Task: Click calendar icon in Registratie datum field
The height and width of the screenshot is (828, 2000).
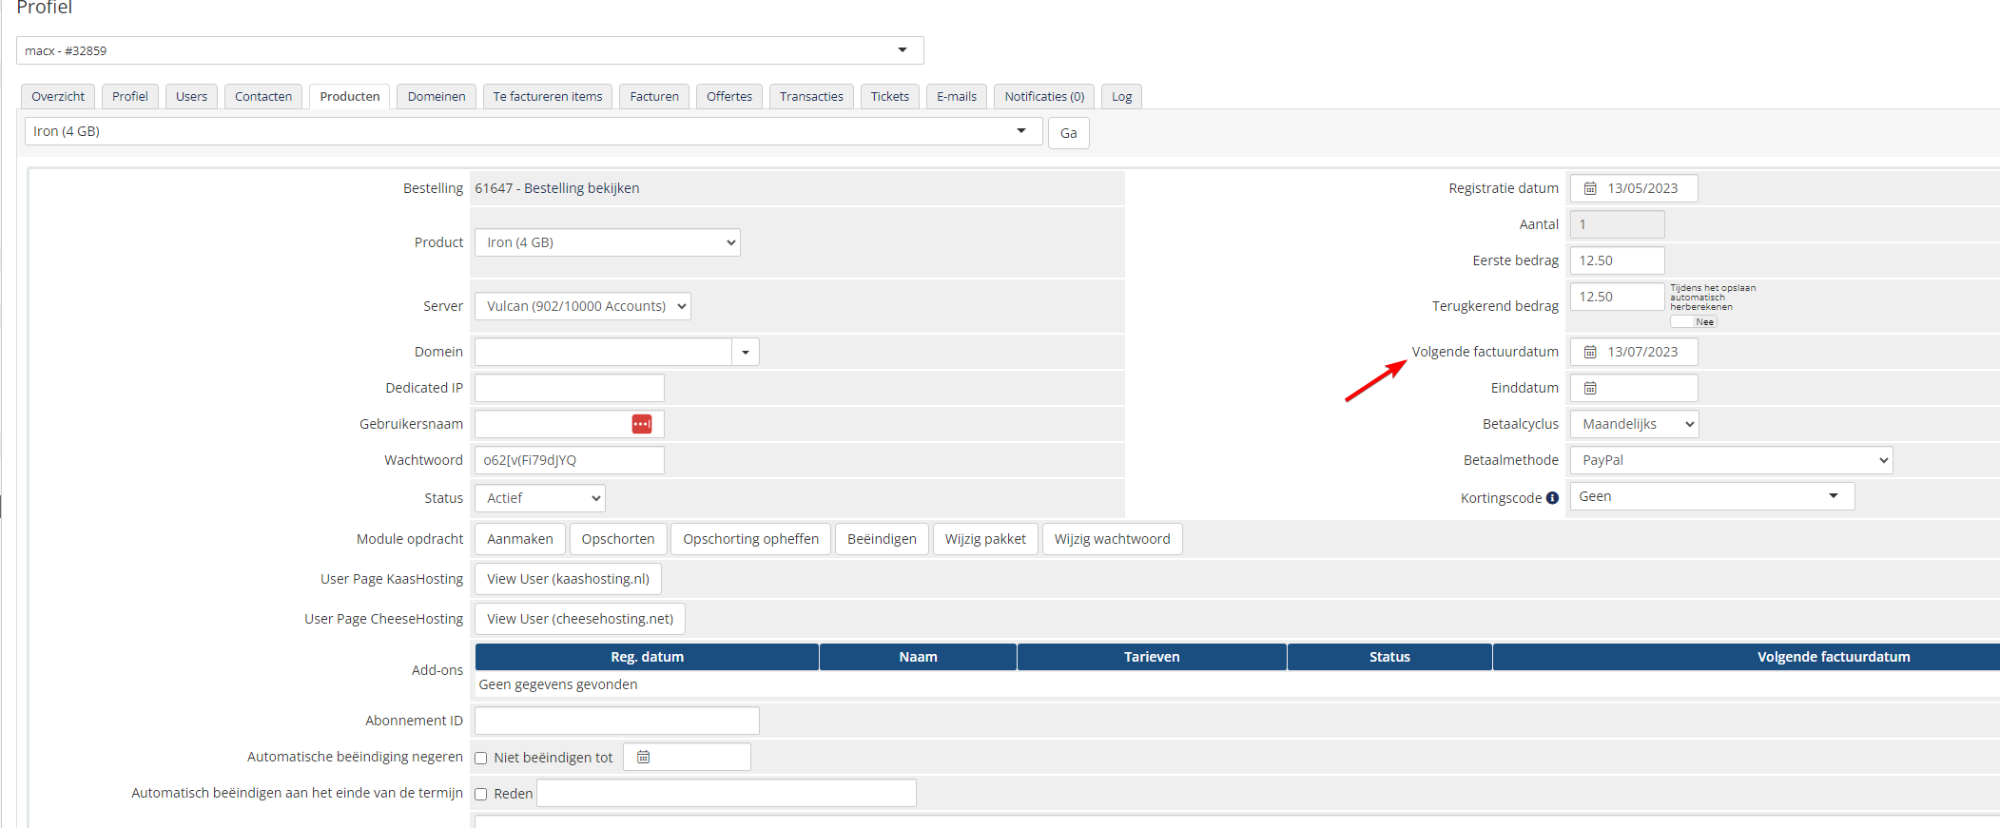Action: [1589, 188]
